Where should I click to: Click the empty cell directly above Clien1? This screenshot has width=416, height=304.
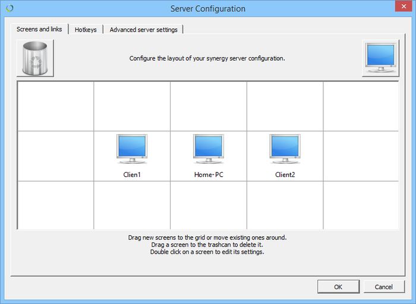(x=132, y=106)
